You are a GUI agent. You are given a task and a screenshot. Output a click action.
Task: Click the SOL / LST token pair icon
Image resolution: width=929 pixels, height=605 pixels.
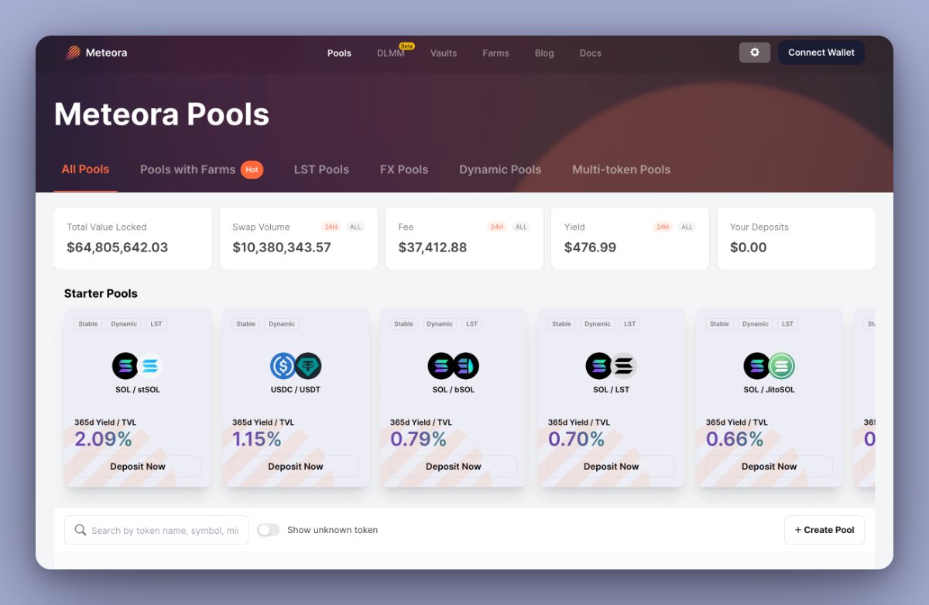612,366
